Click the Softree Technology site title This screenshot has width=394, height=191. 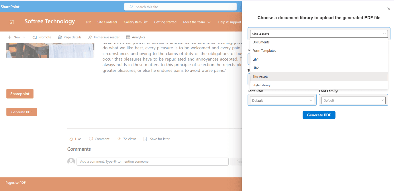click(x=50, y=21)
